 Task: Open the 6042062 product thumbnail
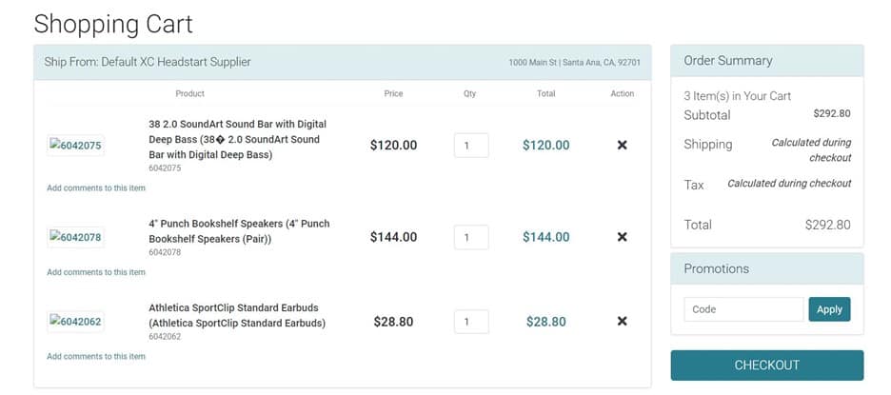point(75,321)
